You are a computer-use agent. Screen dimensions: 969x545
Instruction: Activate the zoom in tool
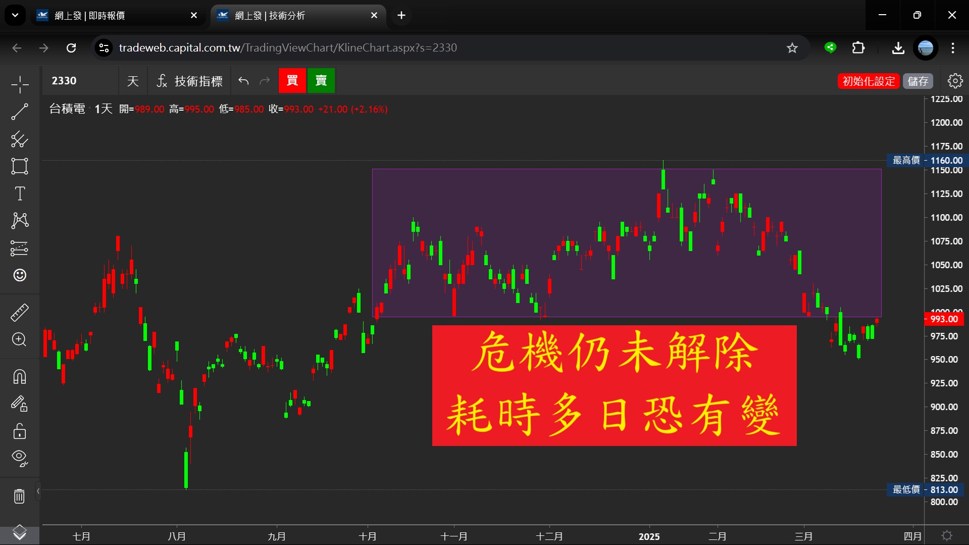pos(20,339)
